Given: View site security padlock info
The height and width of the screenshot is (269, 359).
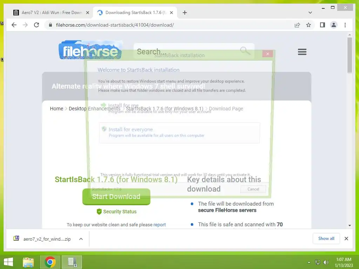Looking at the screenshot, I should (x=50, y=25).
